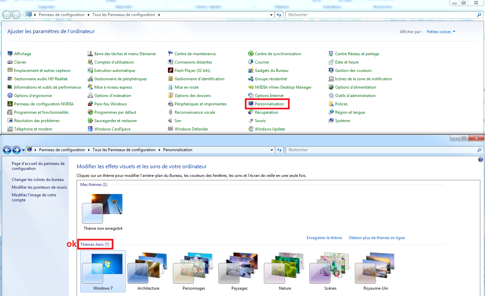Click the help question mark icon
Viewport: 485px width, 296px height.
(481, 160)
